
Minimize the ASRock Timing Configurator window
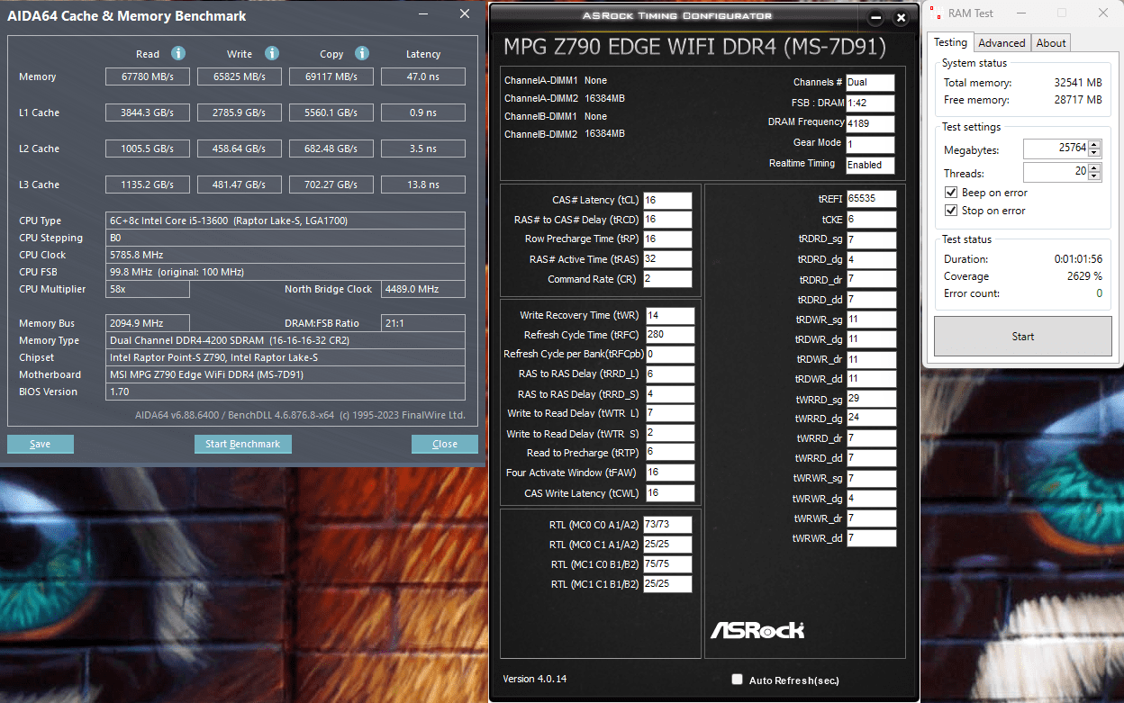pyautogui.click(x=875, y=18)
